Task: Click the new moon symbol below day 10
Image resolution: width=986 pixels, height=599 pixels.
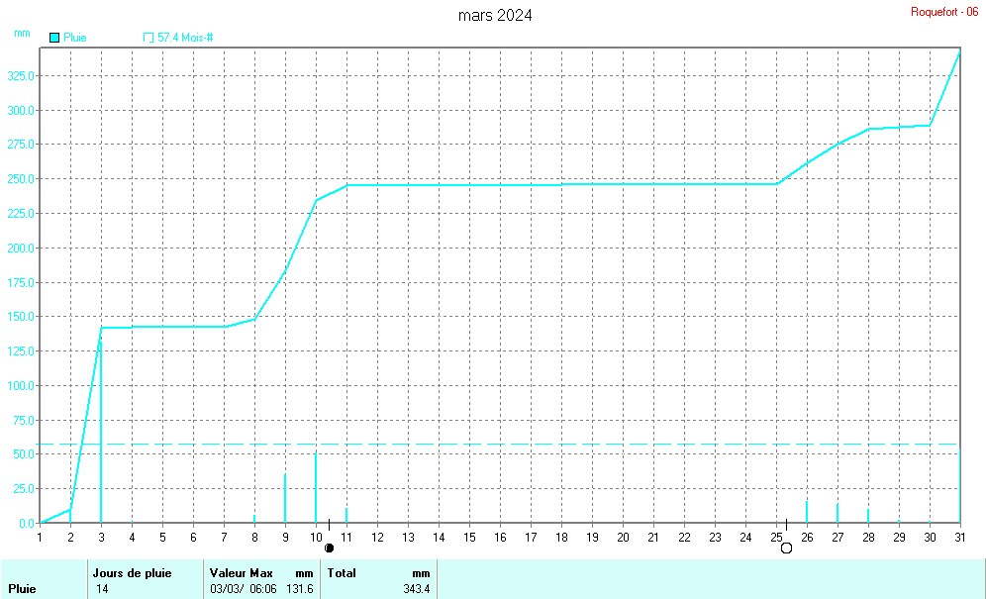Action: coord(329,549)
